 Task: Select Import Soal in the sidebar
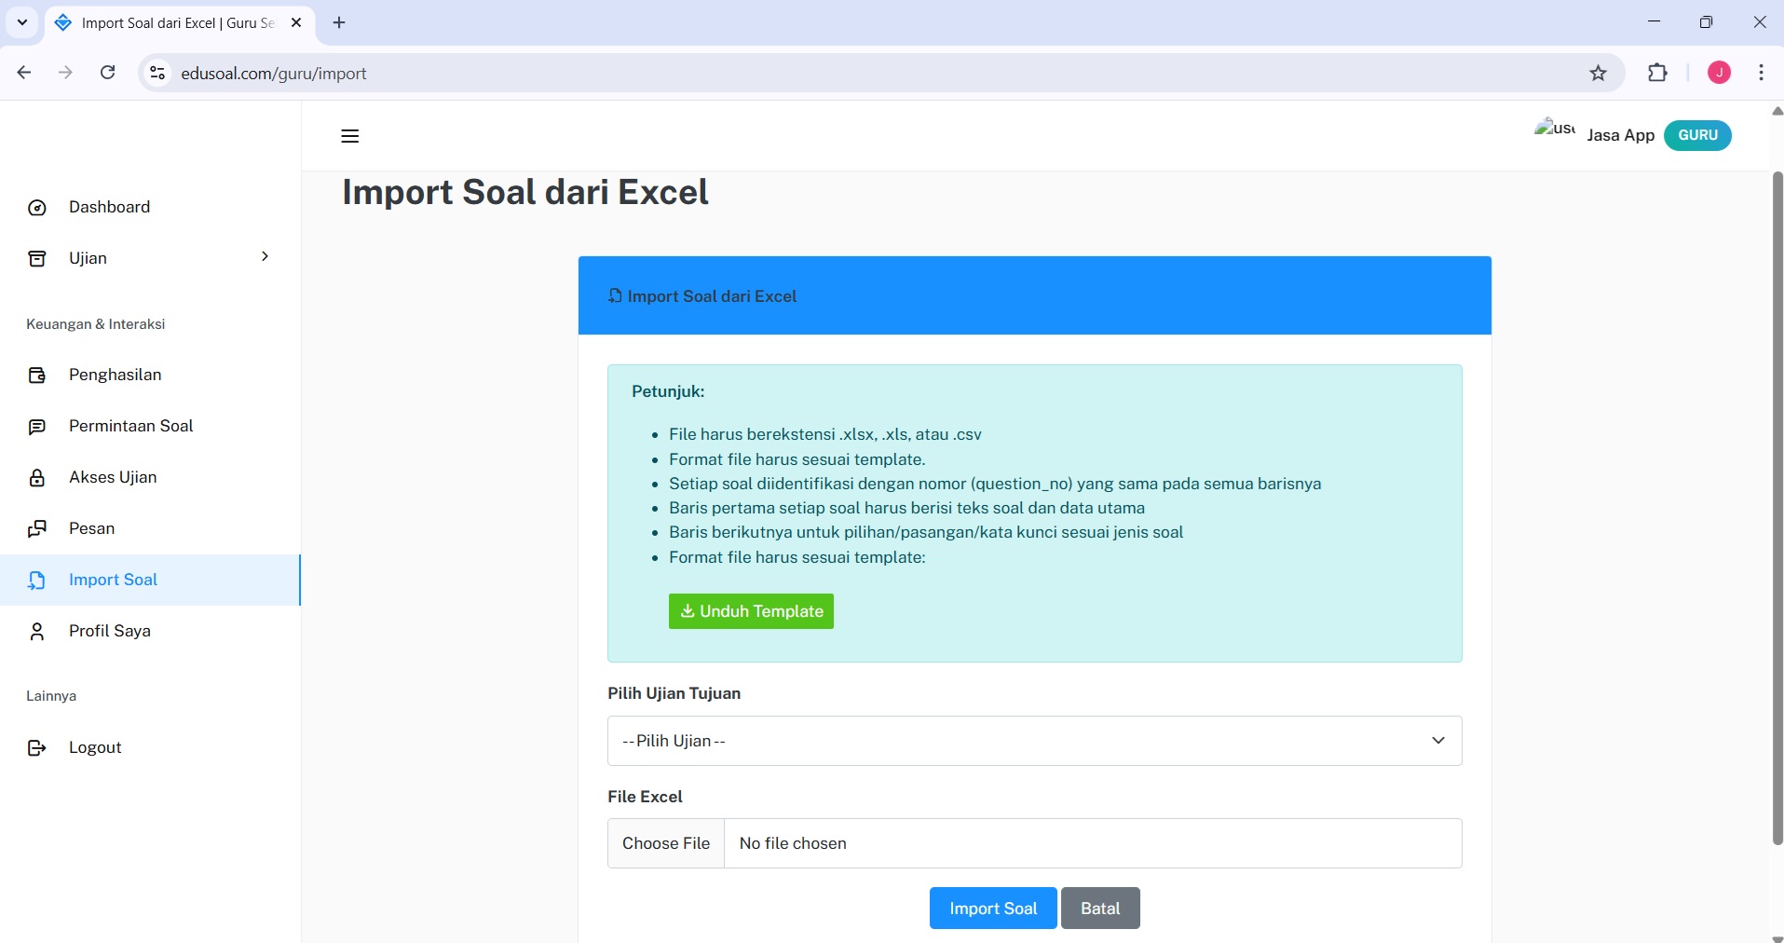[113, 580]
